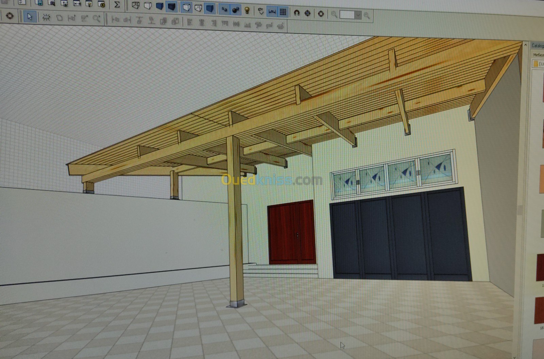Click the freeform shape editing icon
Image resolution: width=544 pixels, height=359 pixels.
click(59, 18)
